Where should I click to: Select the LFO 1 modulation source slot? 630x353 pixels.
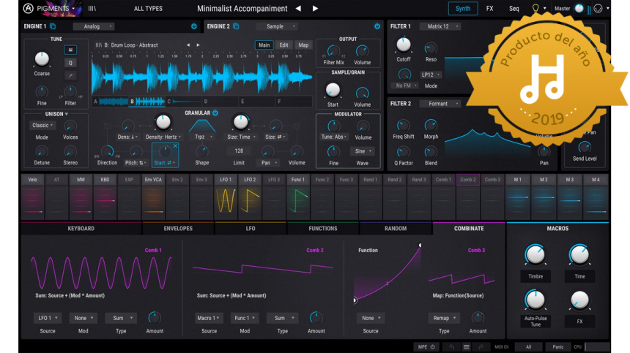coord(226,197)
